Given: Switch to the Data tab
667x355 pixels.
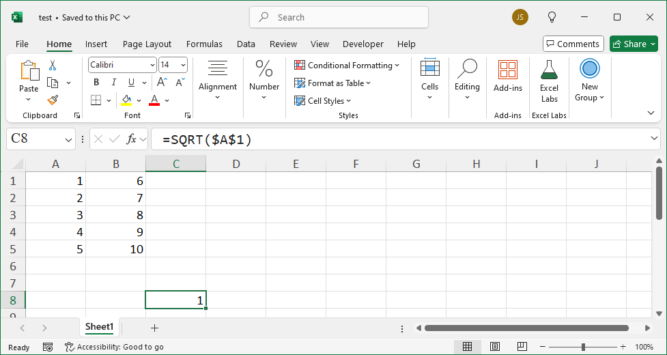Looking at the screenshot, I should (x=246, y=44).
